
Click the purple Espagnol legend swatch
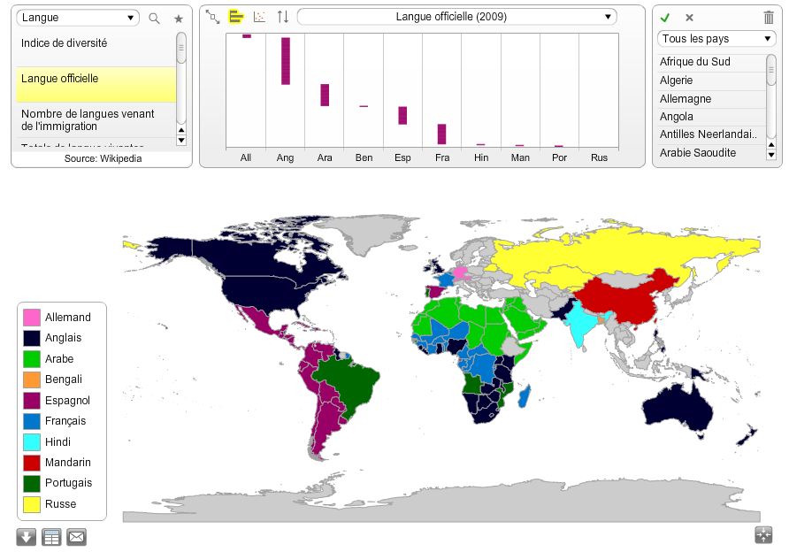pyautogui.click(x=32, y=401)
